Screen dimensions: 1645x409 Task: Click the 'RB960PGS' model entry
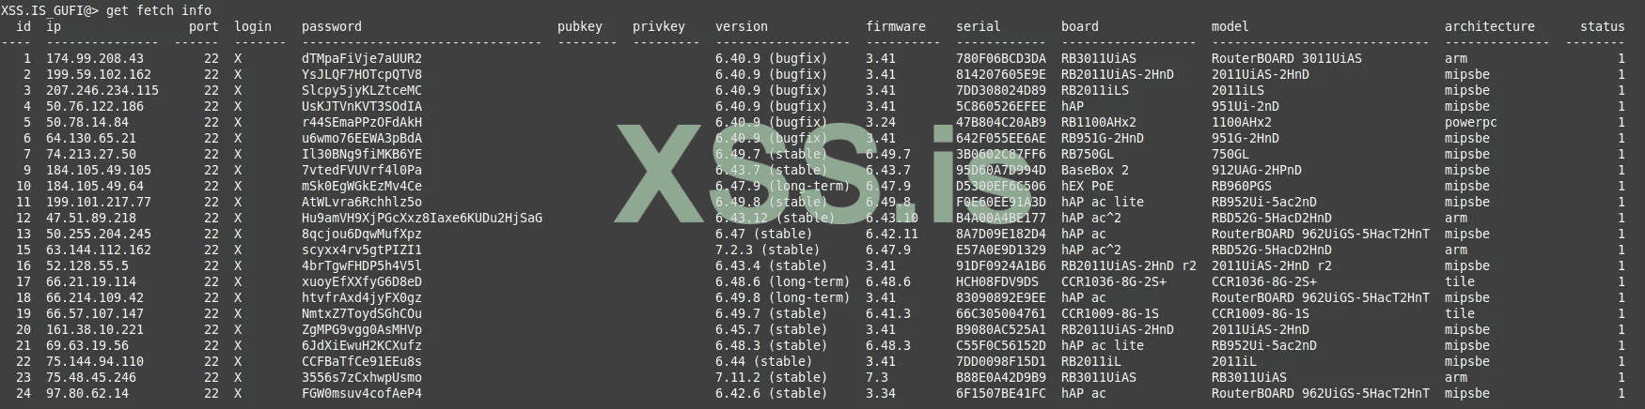tap(1241, 186)
